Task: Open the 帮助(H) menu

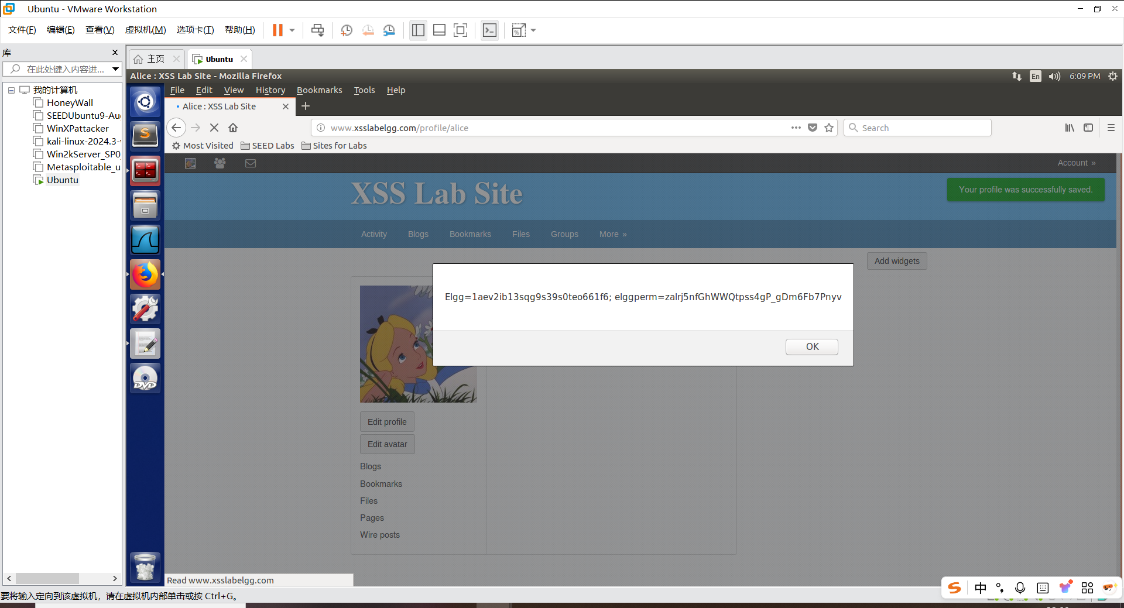Action: point(239,30)
